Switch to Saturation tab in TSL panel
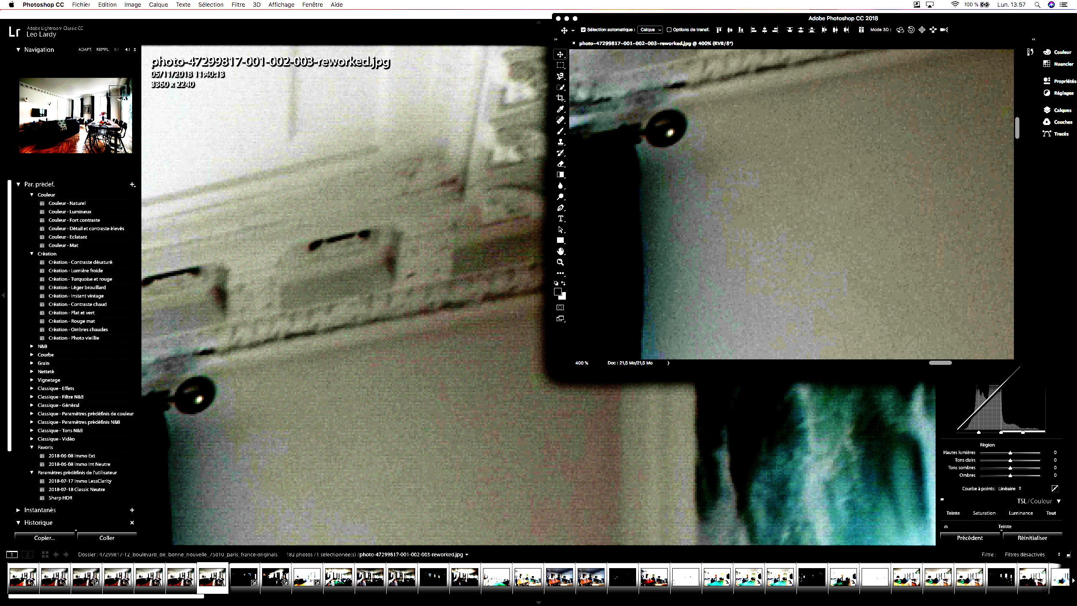The width and height of the screenshot is (1077, 606). [984, 513]
